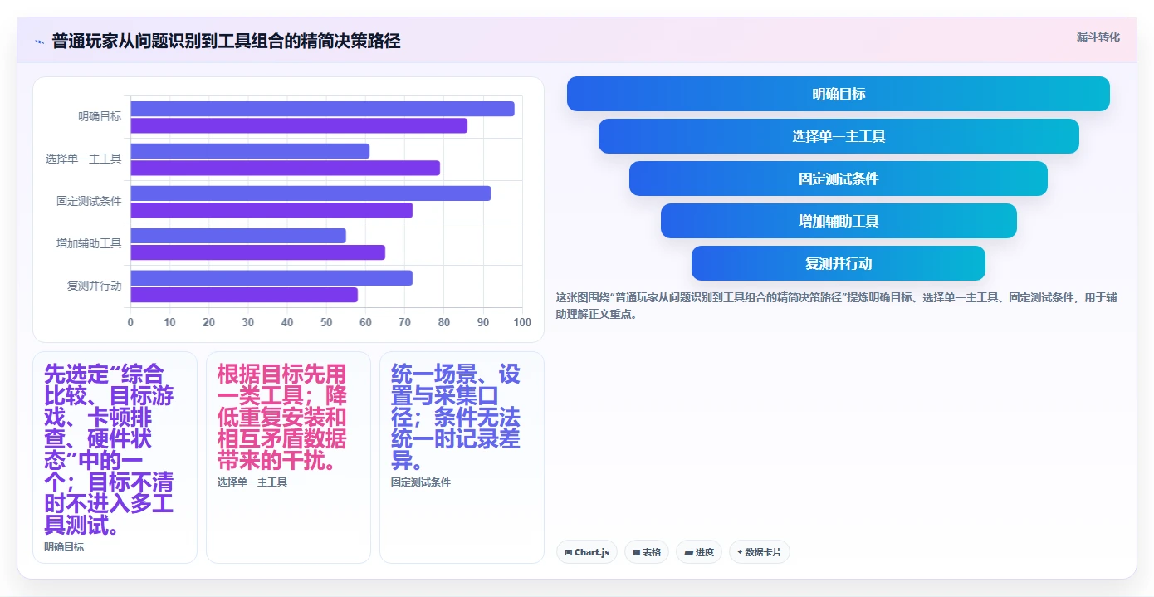Open the pink-text card captioned 选择单一主工具
Image resolution: width=1154 pixels, height=597 pixels.
288,458
